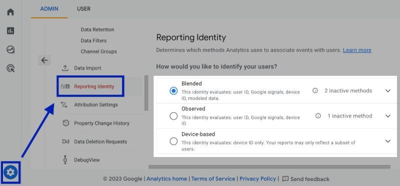Click Send feedback text
This screenshot has height=186, width=400.
310,179
